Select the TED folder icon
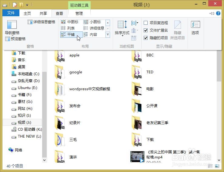Screen dimensions: 224x172 coord(137,72)
